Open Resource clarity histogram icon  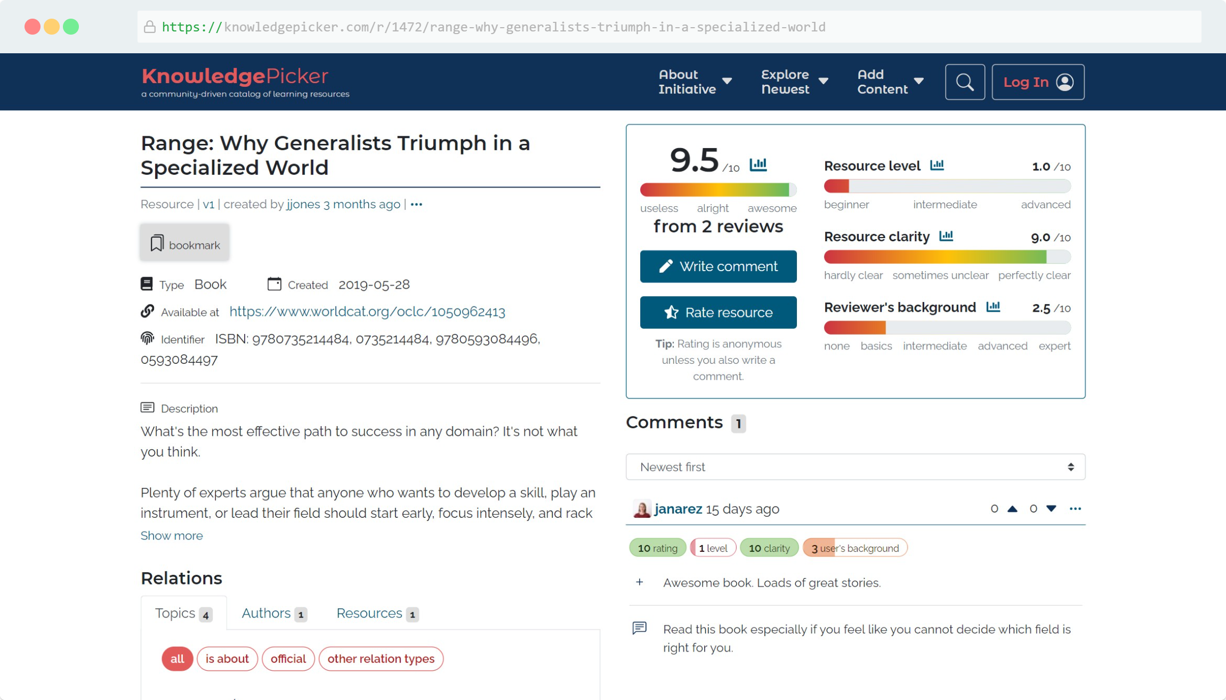tap(946, 236)
